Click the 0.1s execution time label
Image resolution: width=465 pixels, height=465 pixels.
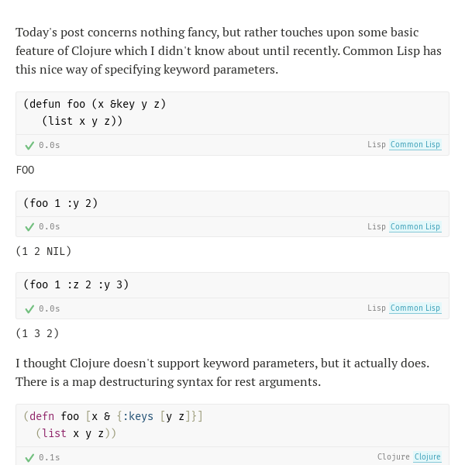[50, 457]
